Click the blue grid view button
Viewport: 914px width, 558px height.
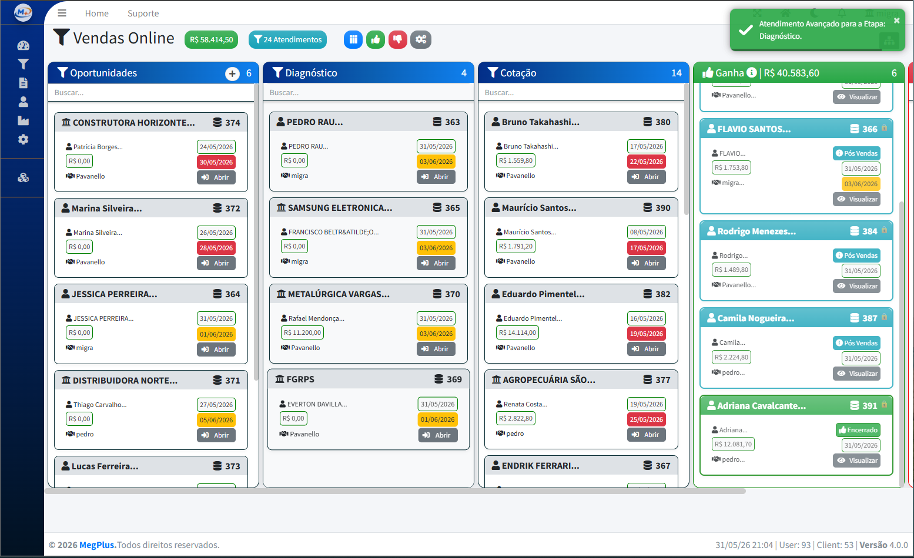353,39
